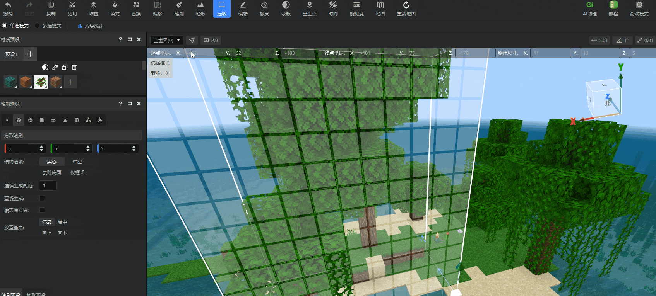The height and width of the screenshot is (296, 656).
Task: Select the 填充 (fill) tool
Action: (x=115, y=9)
